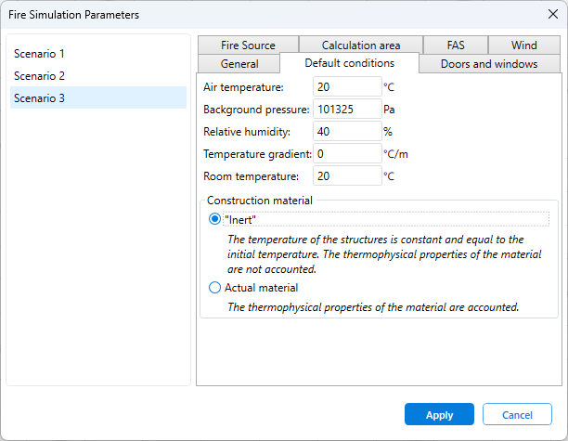Click the inert material description text
Screen dimensions: 568x441
click(384, 254)
